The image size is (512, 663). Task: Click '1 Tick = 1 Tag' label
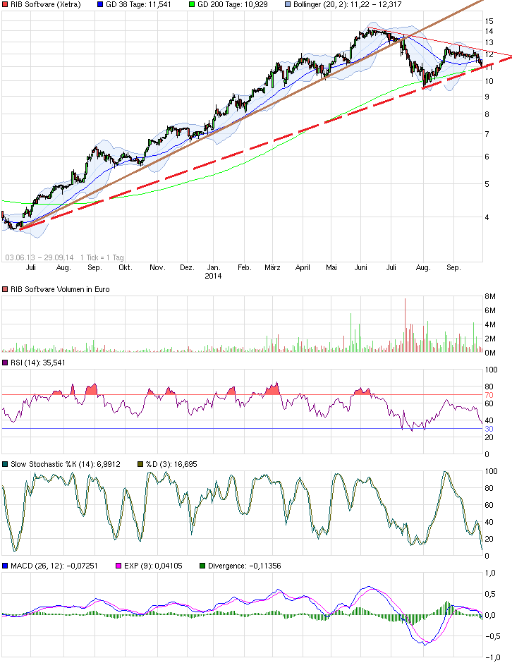pos(102,257)
